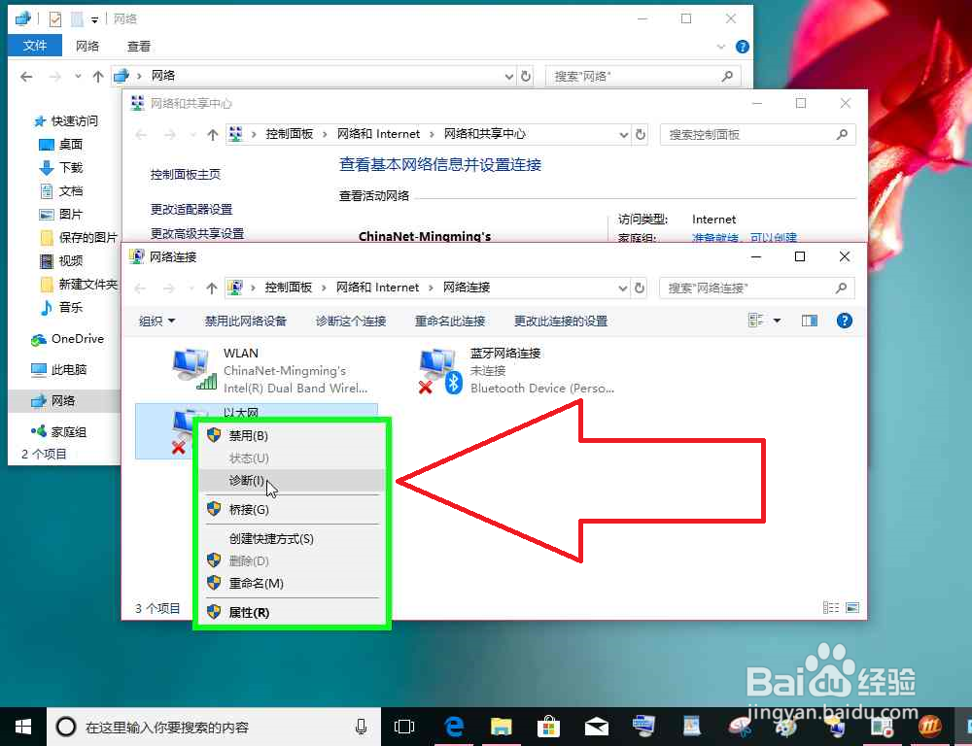Screen dimensions: 972x746
Task: Launch Task View from the taskbar
Action: pyautogui.click(x=404, y=726)
